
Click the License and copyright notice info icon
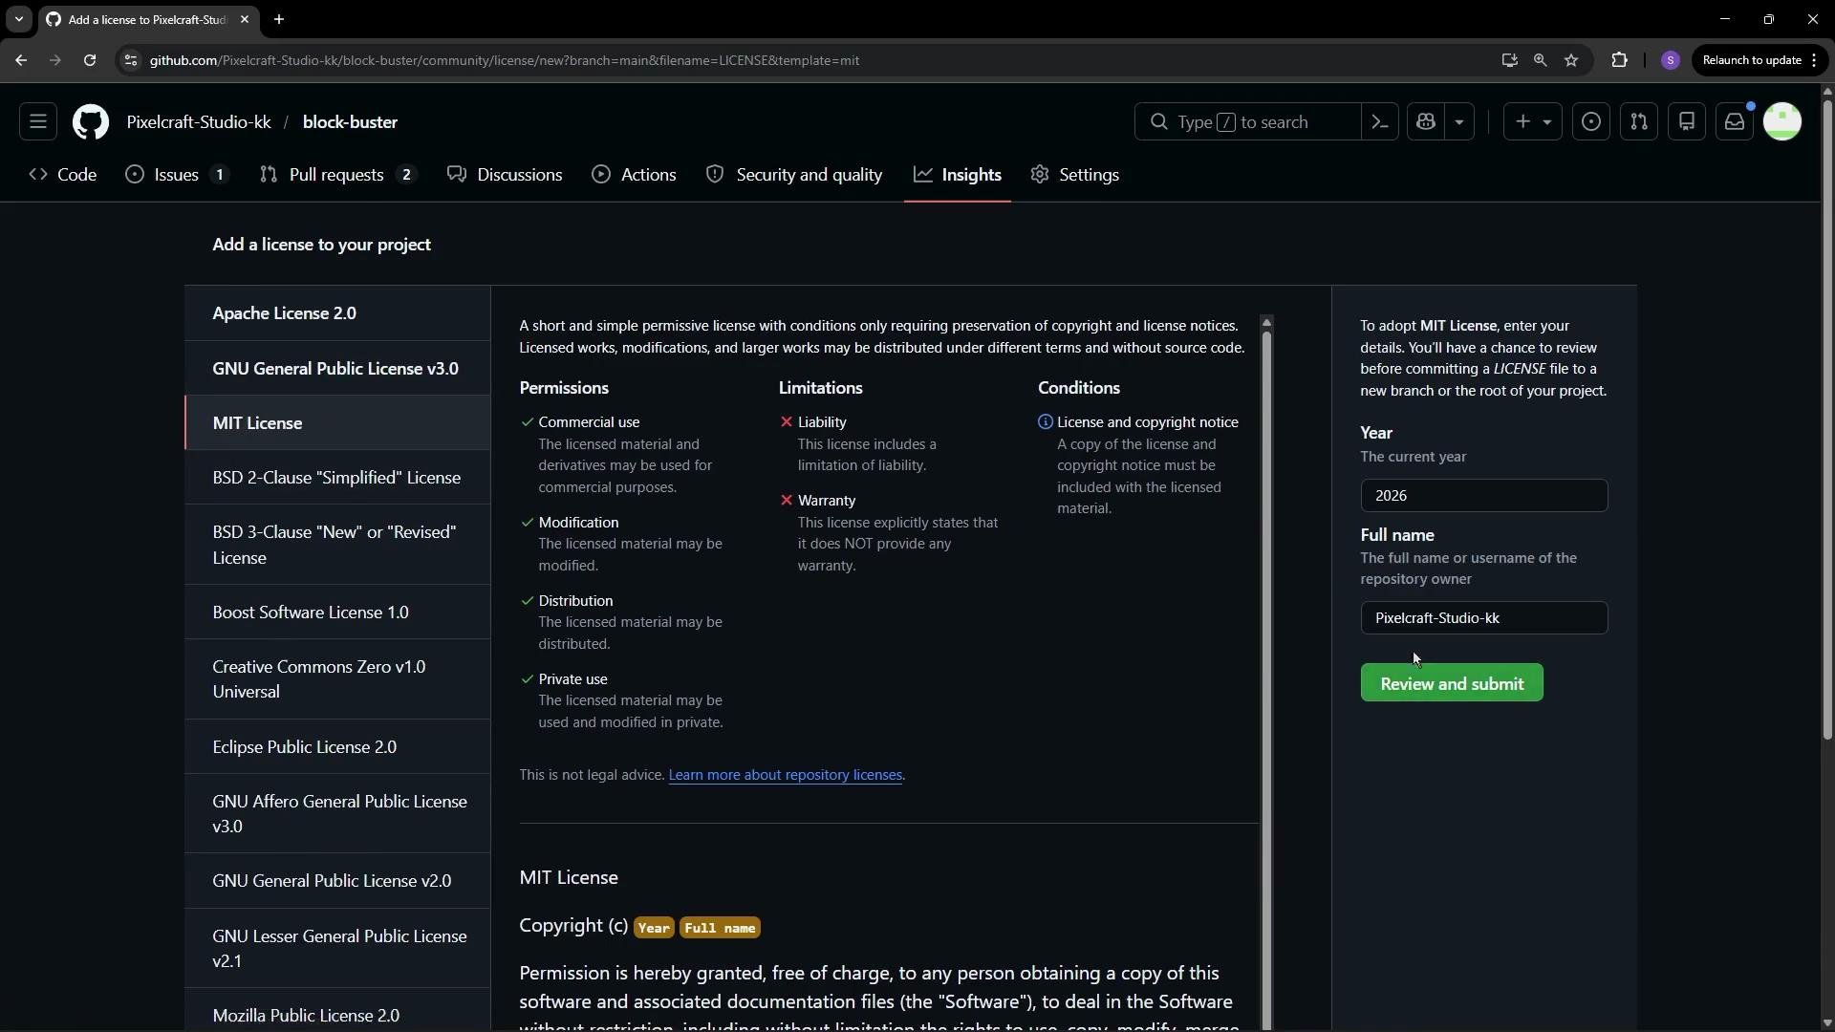pyautogui.click(x=1046, y=422)
